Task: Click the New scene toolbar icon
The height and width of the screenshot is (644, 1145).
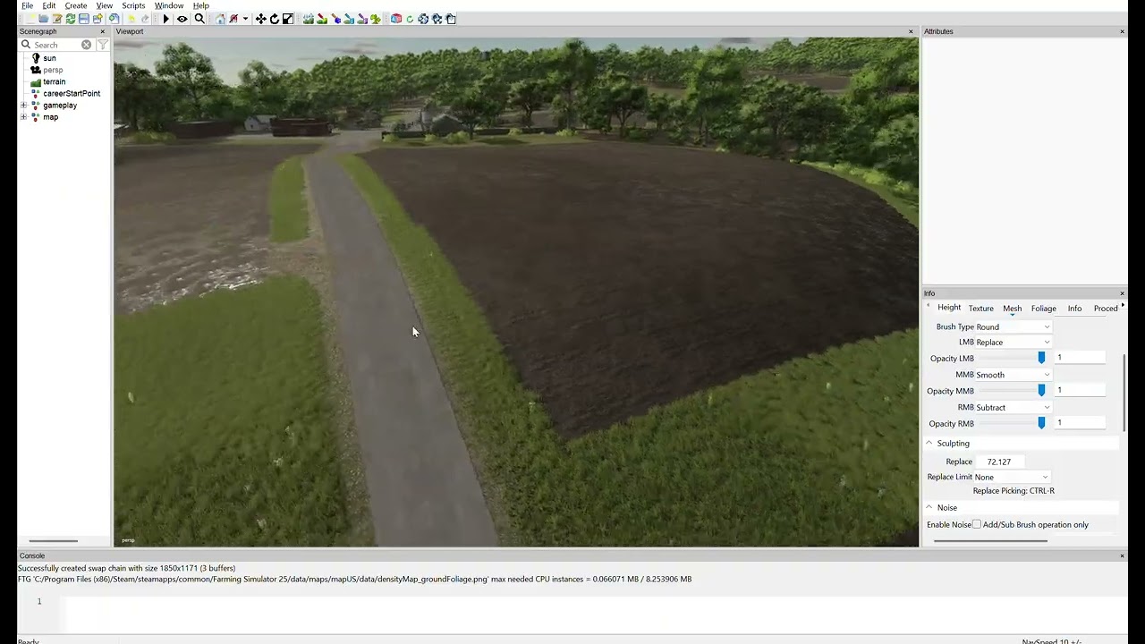Action: coord(30,19)
